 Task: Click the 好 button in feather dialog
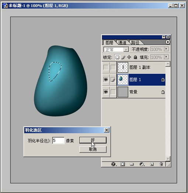(93, 140)
